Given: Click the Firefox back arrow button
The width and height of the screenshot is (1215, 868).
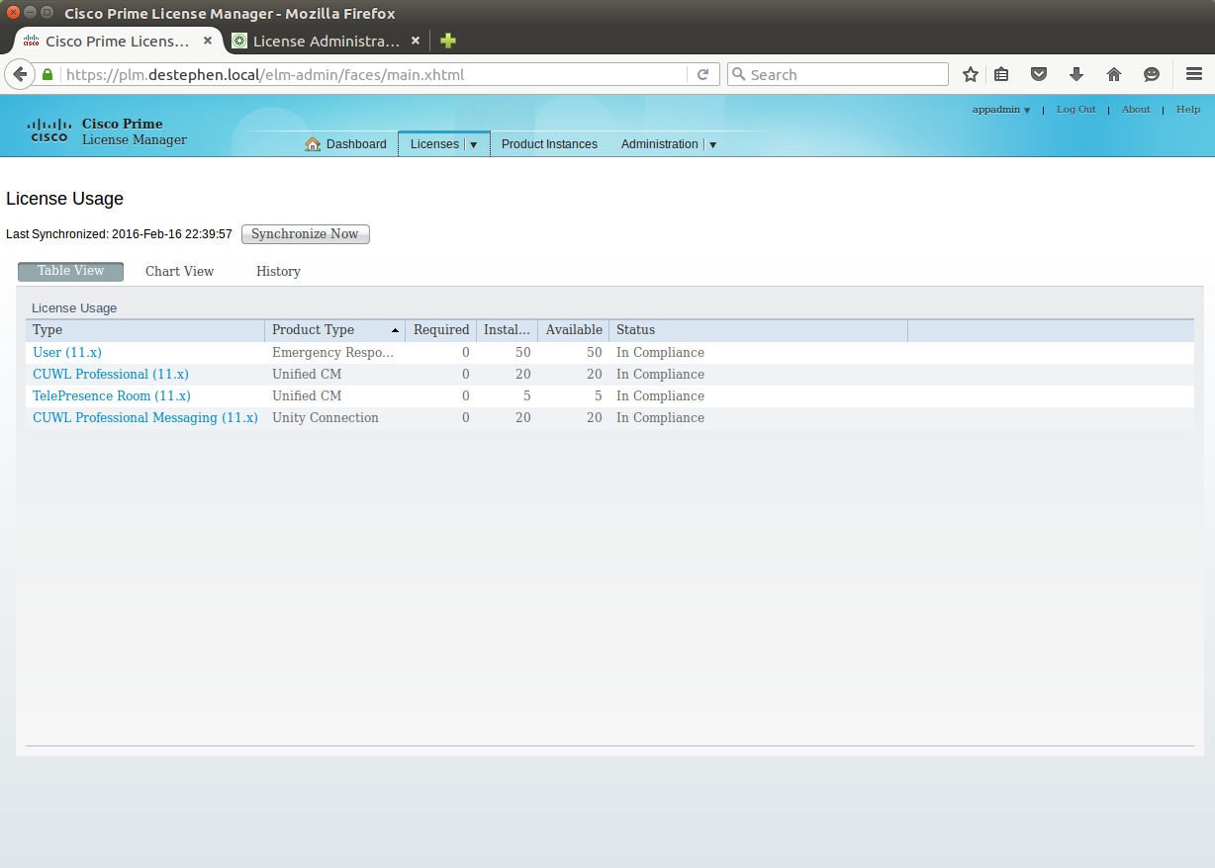Looking at the screenshot, I should (19, 74).
